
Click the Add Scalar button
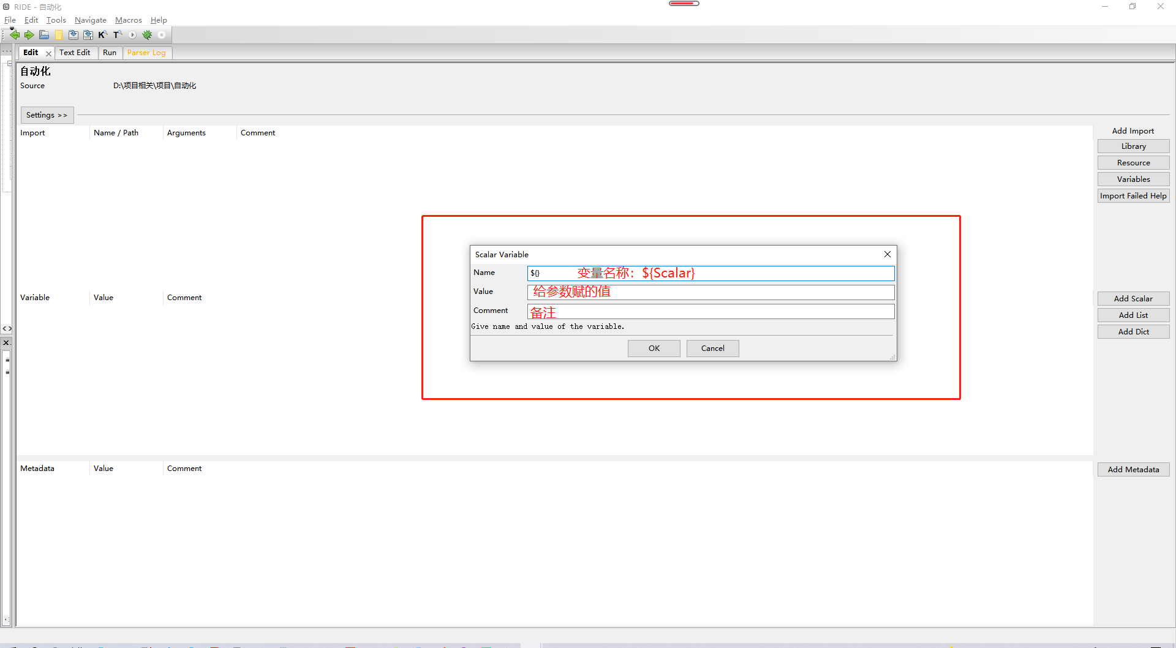tap(1133, 299)
